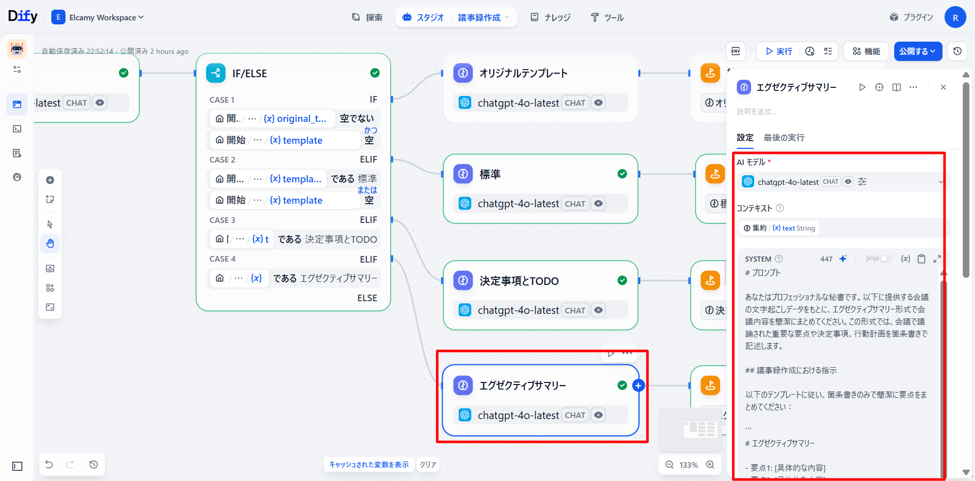
Task: Go to the ナレッジ menu
Action: pos(550,17)
